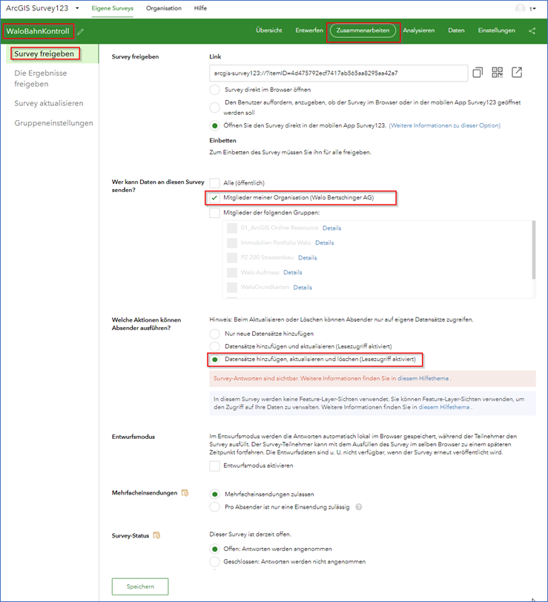This screenshot has height=602, width=548.
Task: Open the Hilfe menu
Action: click(200, 8)
